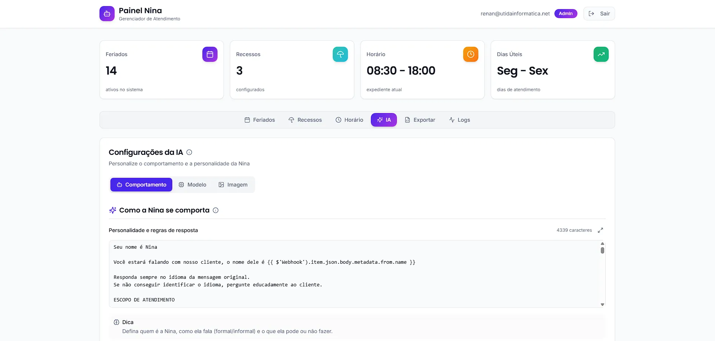Screen dimensions: 715x341
Task: Click the 'ativos no sistema' caption
Action: [124, 90]
